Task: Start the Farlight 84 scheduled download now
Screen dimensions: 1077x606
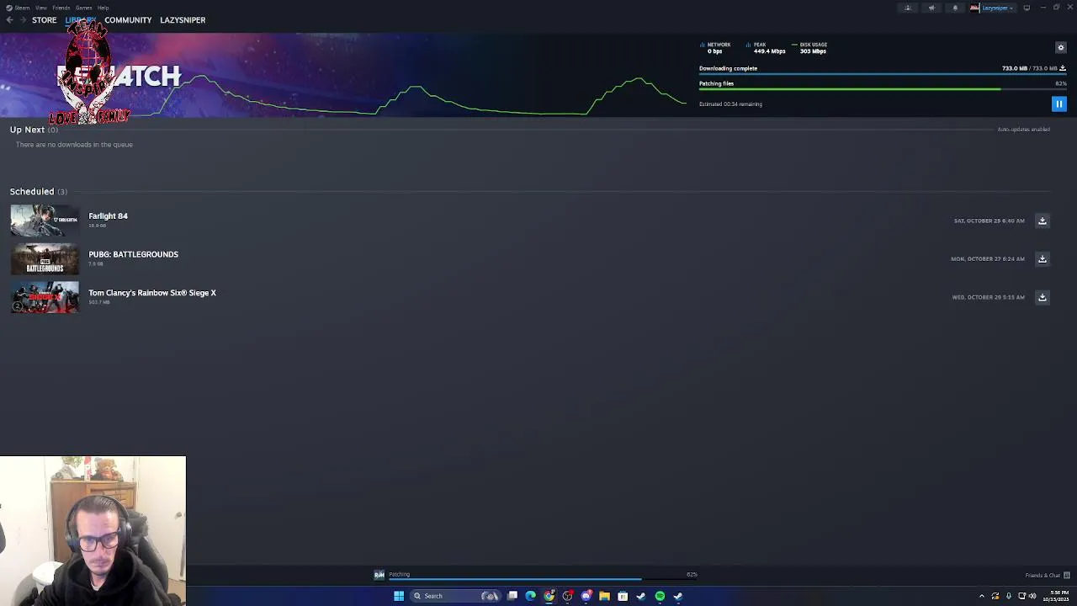Action: coord(1042,221)
